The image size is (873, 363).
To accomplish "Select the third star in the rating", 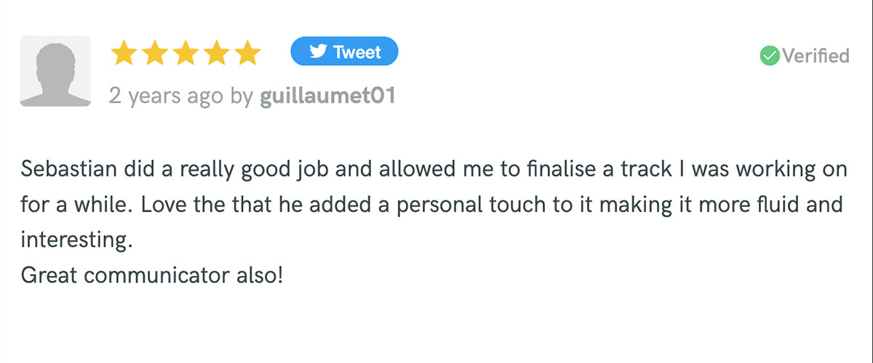I will pyautogui.click(x=186, y=53).
